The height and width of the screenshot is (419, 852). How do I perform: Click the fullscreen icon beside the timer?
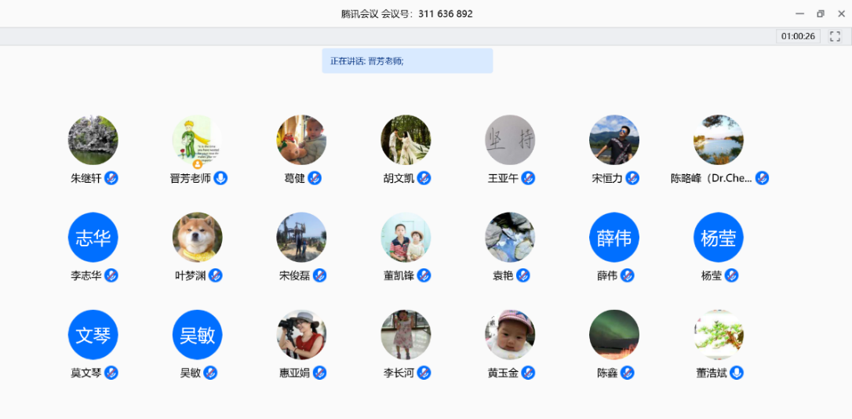point(835,36)
